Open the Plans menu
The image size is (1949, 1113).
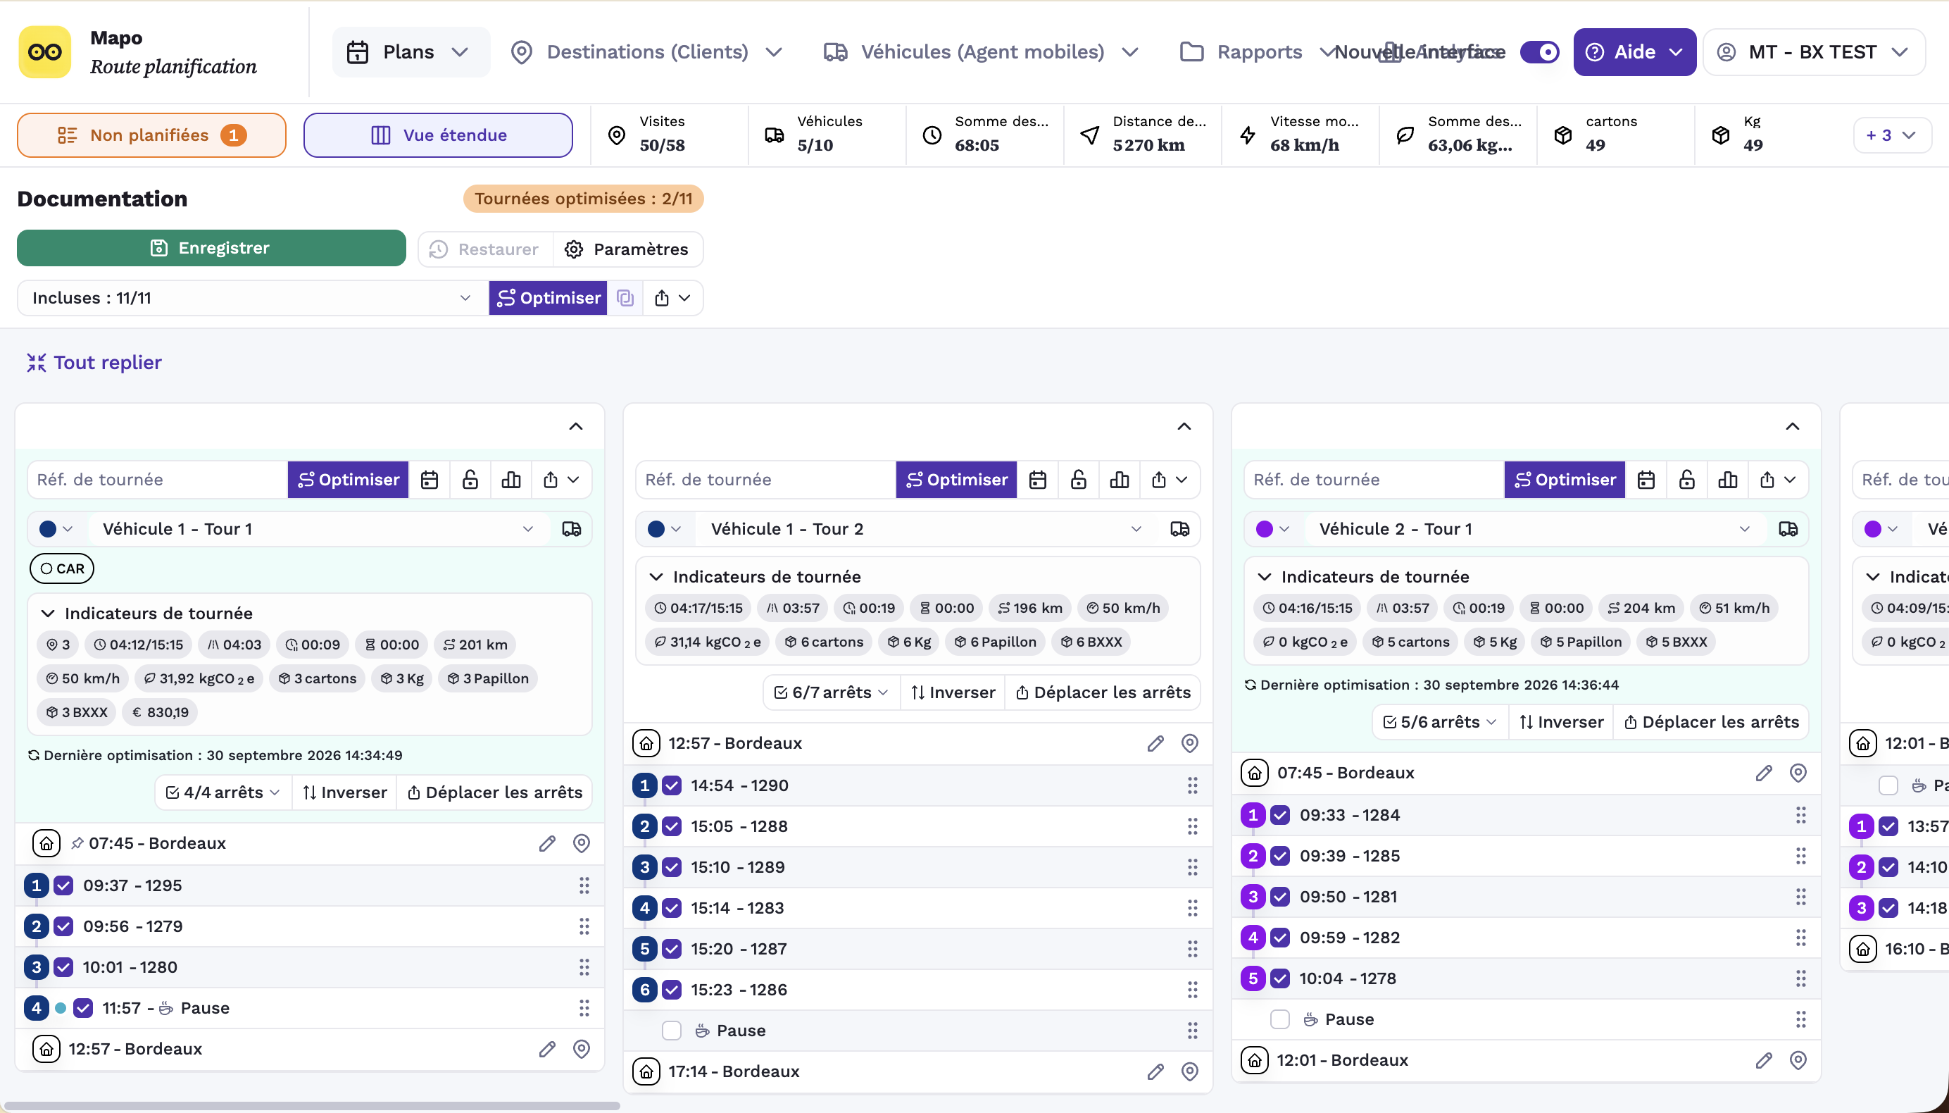[x=411, y=52]
